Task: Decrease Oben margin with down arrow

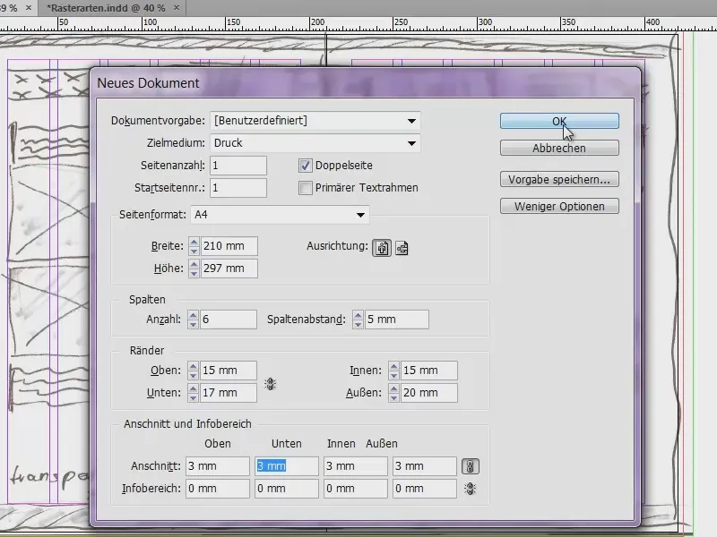Action: pyautogui.click(x=193, y=375)
